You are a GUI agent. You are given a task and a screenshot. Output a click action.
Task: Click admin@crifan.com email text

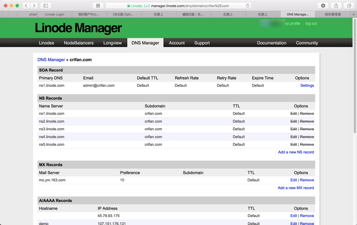[99, 85]
